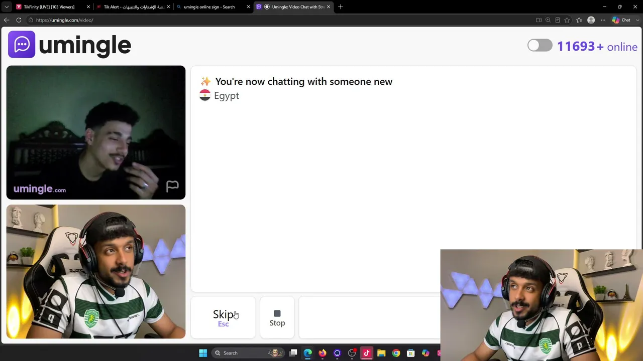Open the favorites list icon
The image size is (643, 361).
(579, 20)
